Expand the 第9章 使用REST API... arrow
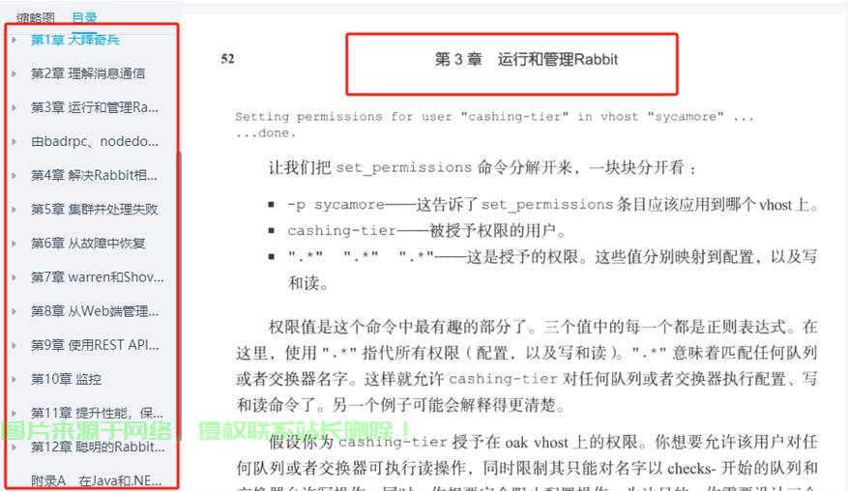 [x=15, y=345]
